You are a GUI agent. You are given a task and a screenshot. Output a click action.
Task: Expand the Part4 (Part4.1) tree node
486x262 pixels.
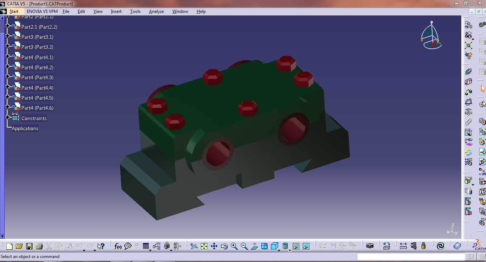(8, 56)
